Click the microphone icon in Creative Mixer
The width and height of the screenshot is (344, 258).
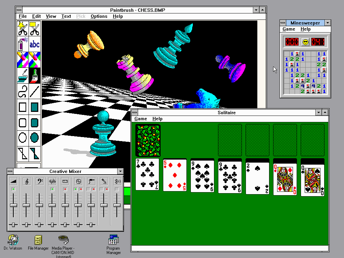[104, 181]
